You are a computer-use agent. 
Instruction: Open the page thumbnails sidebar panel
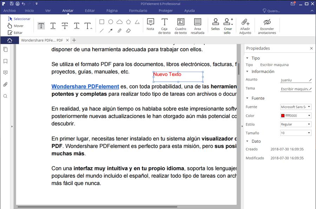(5, 50)
